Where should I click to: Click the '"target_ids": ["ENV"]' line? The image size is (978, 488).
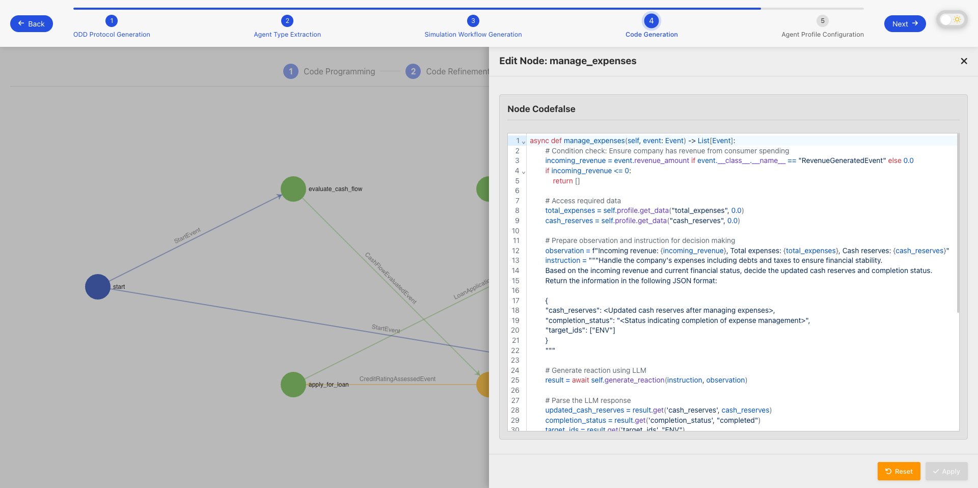(580, 330)
